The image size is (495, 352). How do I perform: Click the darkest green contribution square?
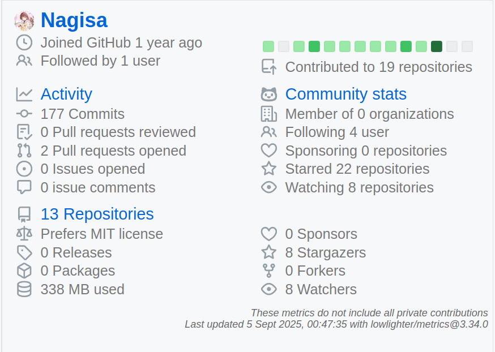(x=437, y=46)
